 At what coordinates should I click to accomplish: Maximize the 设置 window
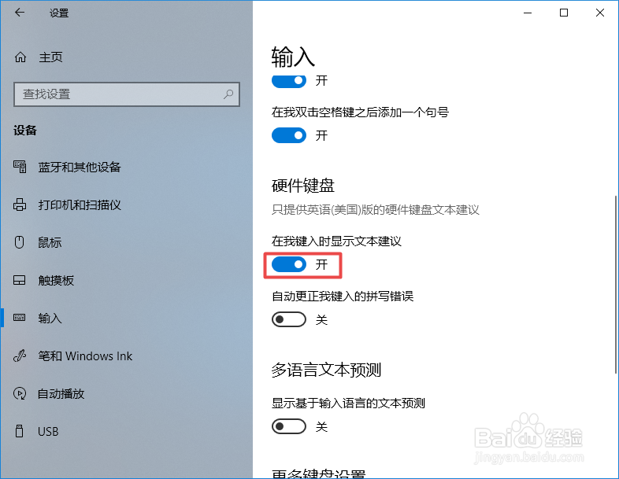[x=564, y=13]
